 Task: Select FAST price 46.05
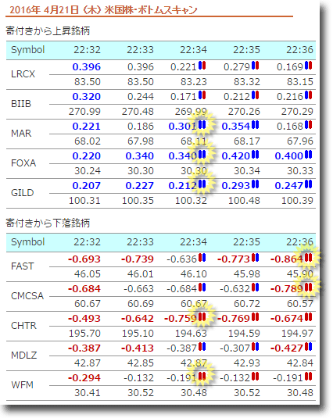pos(88,273)
